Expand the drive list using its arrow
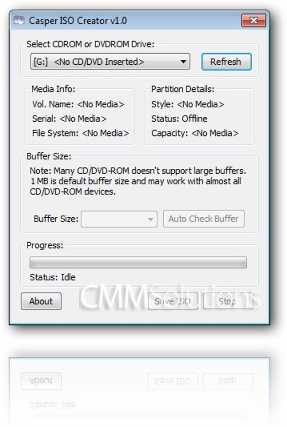This screenshot has height=427, width=287. [184, 62]
